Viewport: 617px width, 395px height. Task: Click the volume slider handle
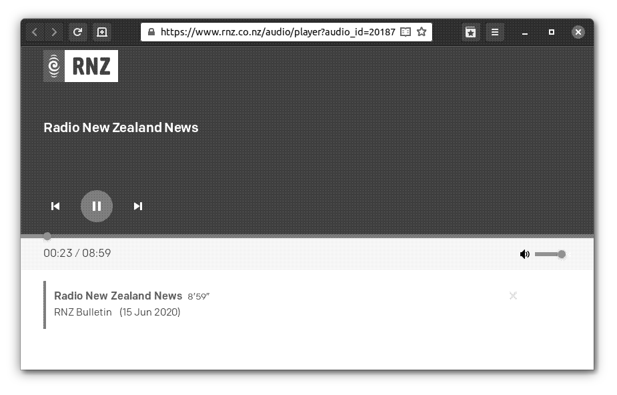(562, 254)
